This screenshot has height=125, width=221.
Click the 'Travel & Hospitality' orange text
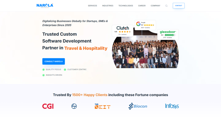point(86,48)
